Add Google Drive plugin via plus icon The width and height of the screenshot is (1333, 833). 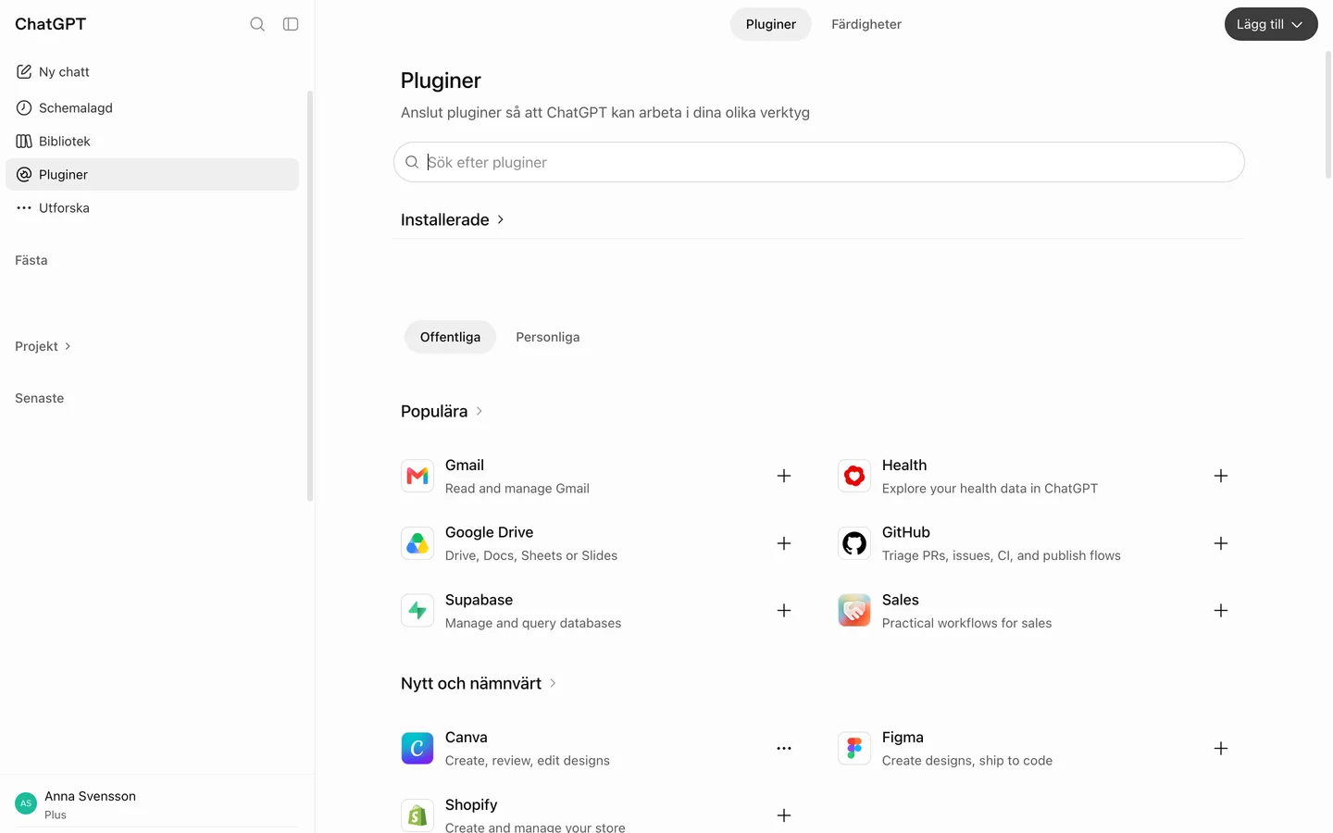tap(784, 543)
